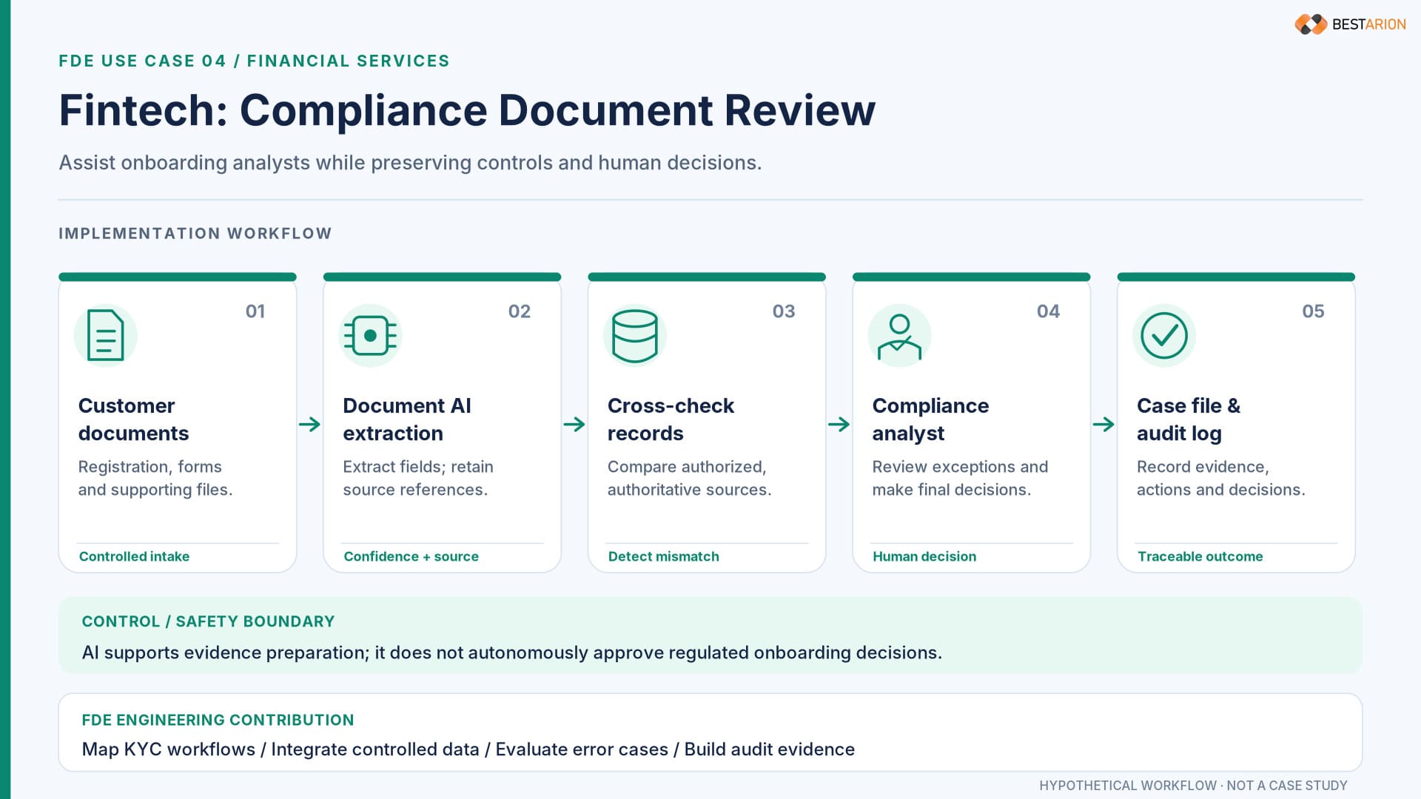Select the Cross-check records heading
Screen dimensions: 1421x799
pyautogui.click(x=671, y=419)
